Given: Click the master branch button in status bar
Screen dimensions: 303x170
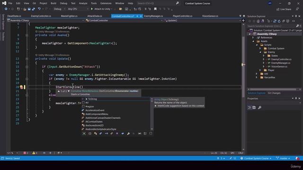Looking at the screenshot, I should click(x=283, y=158).
